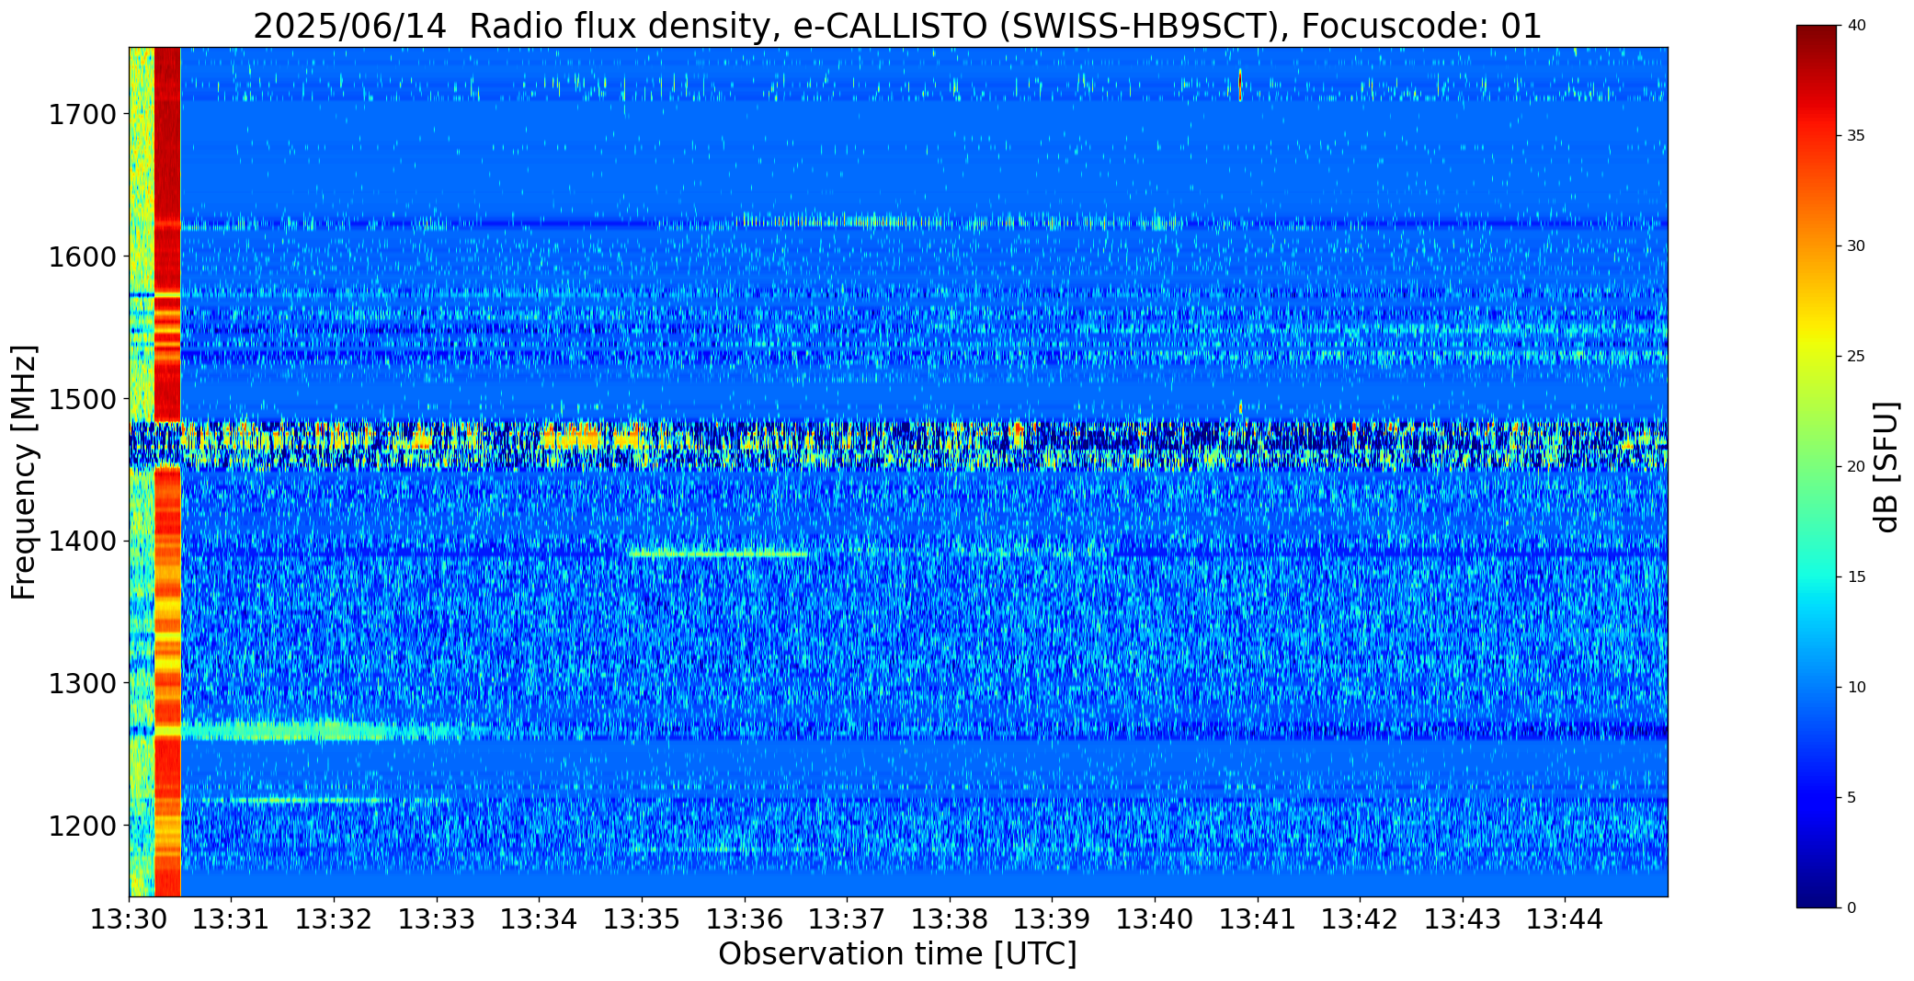Click the colorbar label dB [SFU]
The width and height of the screenshot is (1914, 981).
coord(1886,467)
